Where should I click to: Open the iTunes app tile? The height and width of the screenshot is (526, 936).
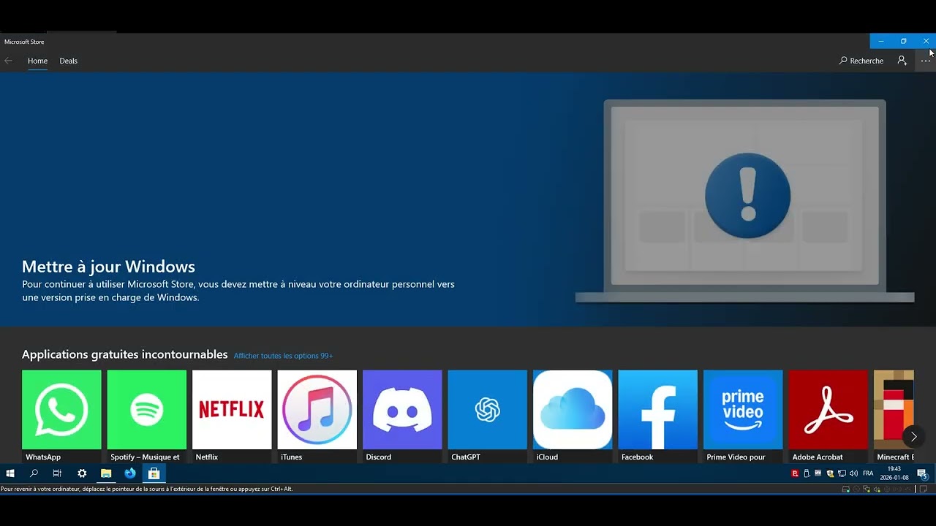317,416
